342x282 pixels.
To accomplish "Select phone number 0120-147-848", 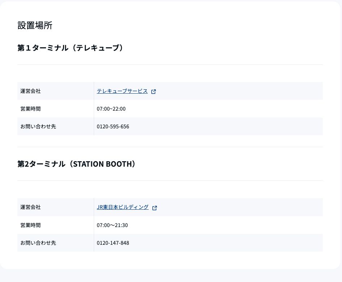I will click(x=113, y=243).
